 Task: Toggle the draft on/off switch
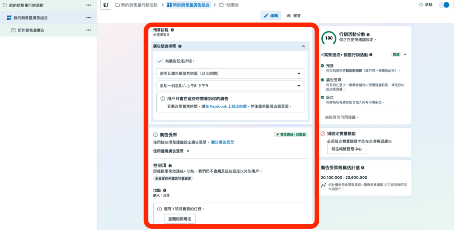pyautogui.click(x=444, y=5)
